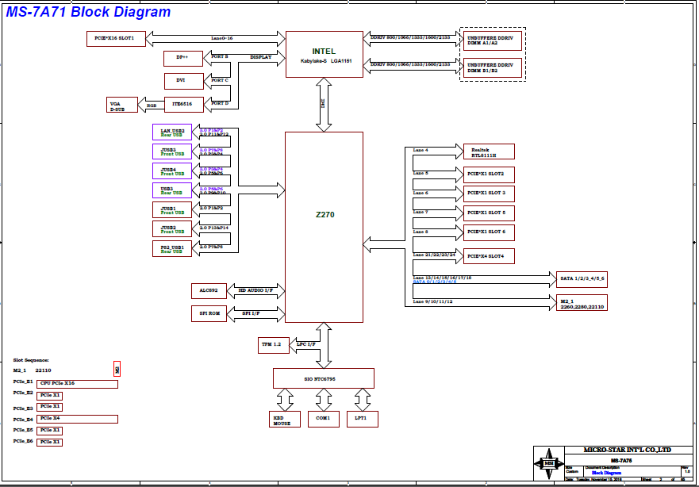Click the "MS-7A75" model text
This screenshot has width=699, height=487.
(621, 461)
